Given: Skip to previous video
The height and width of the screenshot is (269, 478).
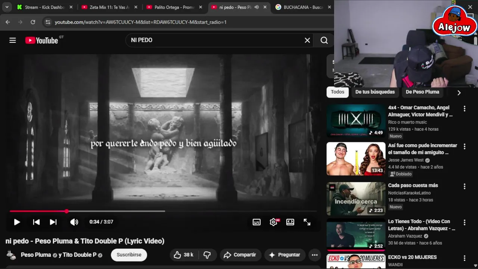Looking at the screenshot, I should pyautogui.click(x=36, y=222).
